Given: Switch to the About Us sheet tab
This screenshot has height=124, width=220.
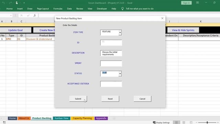Looking at the screenshot, I should pos(24,118).
